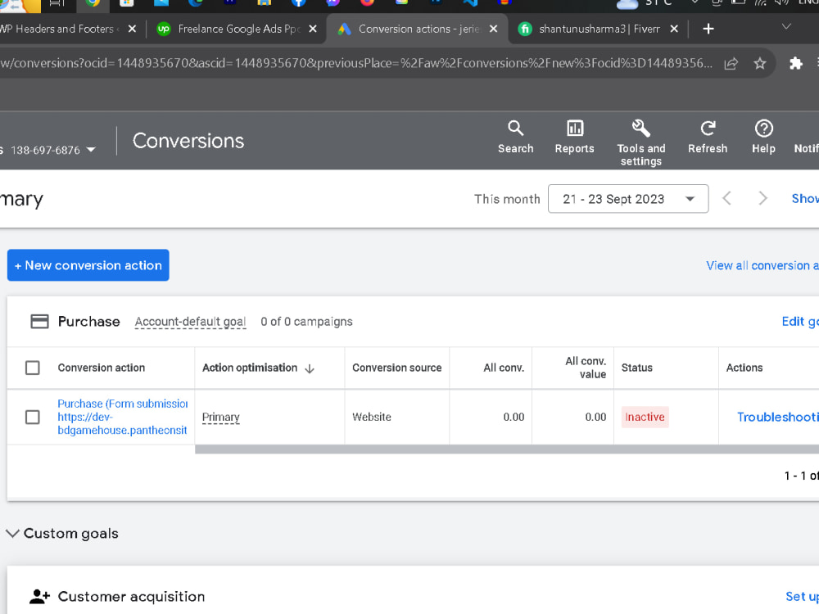
Task: Click the Refresh icon in header
Action: tap(708, 129)
